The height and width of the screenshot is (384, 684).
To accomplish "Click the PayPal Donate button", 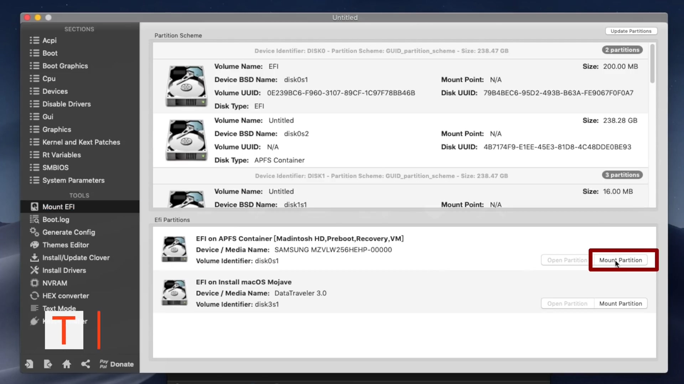I will click(117, 364).
